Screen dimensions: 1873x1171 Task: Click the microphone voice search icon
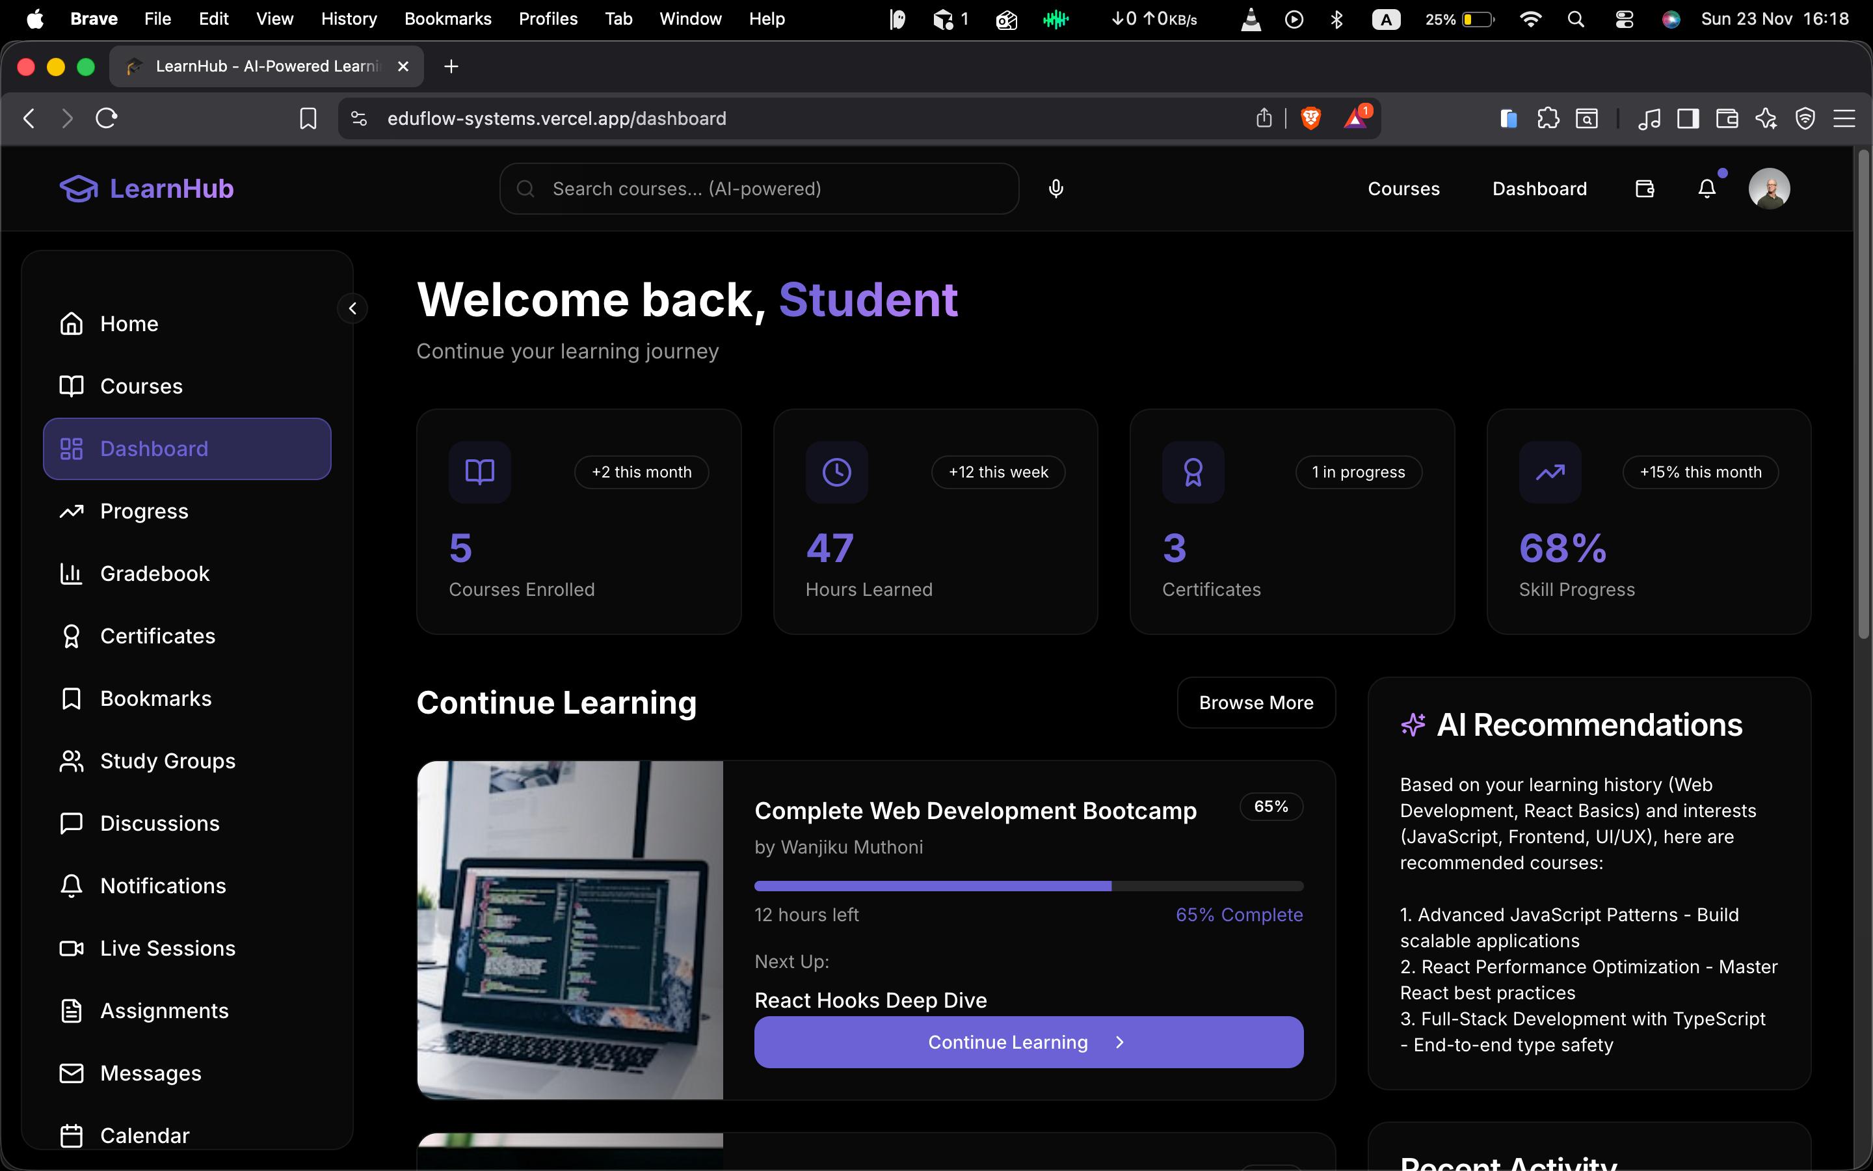click(1056, 188)
